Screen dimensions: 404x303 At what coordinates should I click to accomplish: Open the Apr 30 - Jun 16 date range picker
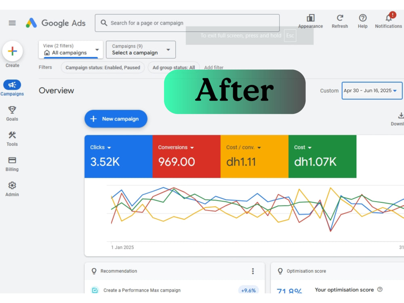pyautogui.click(x=372, y=90)
